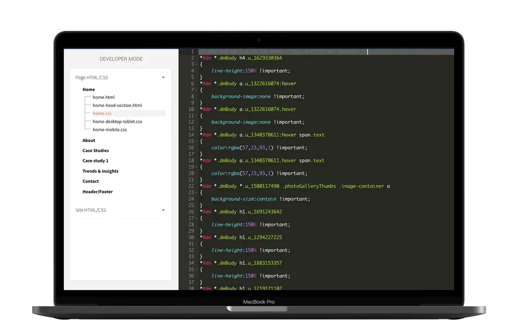Click the Site HTML/CSS section label
Viewport: 515px width, 321px height.
(x=91, y=210)
